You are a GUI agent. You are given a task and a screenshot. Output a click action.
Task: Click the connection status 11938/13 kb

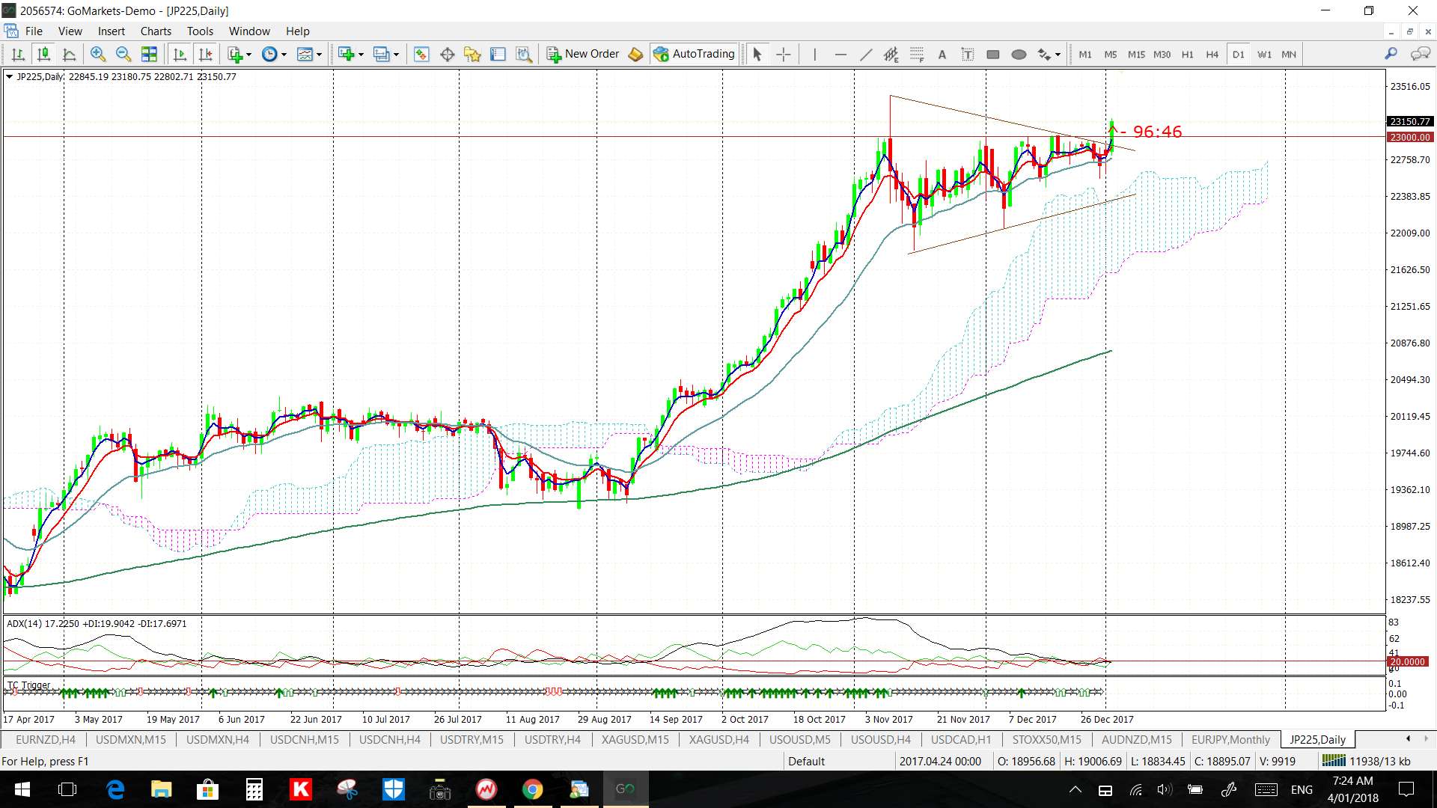pyautogui.click(x=1367, y=761)
